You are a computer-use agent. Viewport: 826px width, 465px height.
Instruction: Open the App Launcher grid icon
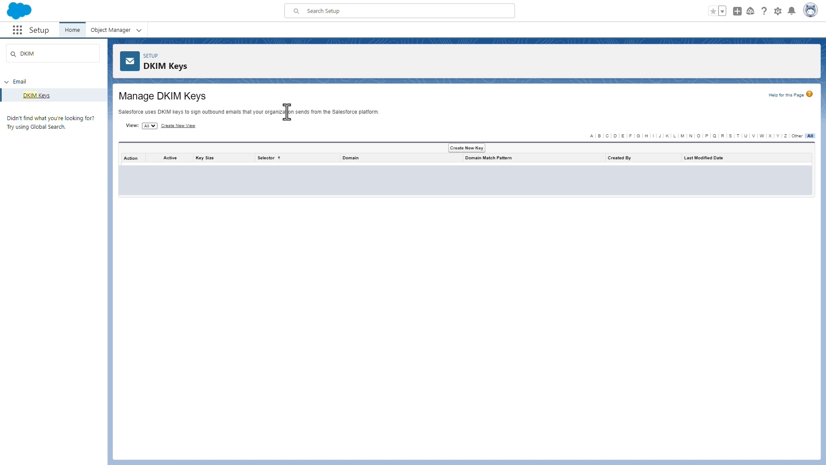point(17,30)
